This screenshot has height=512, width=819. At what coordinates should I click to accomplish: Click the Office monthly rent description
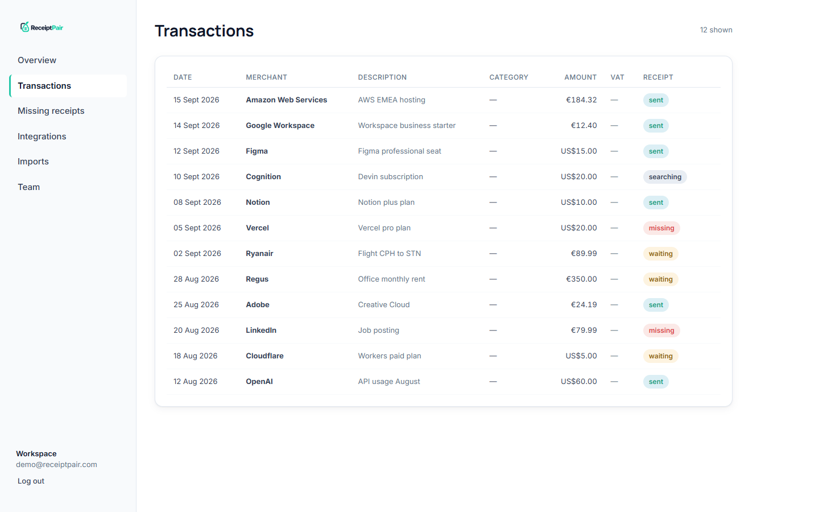pyautogui.click(x=391, y=279)
